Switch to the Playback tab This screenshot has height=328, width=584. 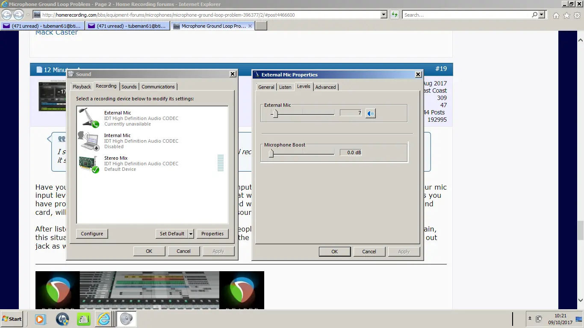82,87
